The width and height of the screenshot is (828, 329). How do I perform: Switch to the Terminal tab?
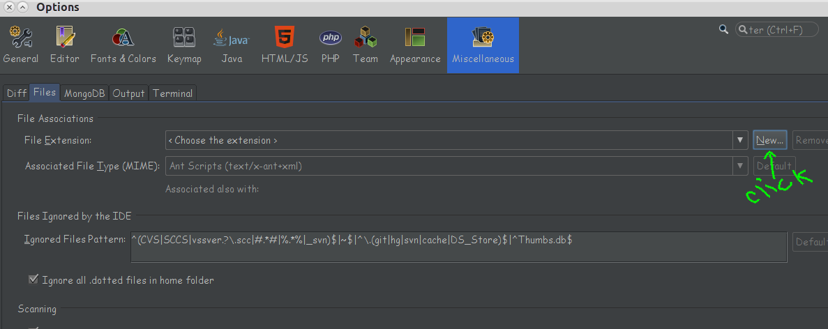173,93
